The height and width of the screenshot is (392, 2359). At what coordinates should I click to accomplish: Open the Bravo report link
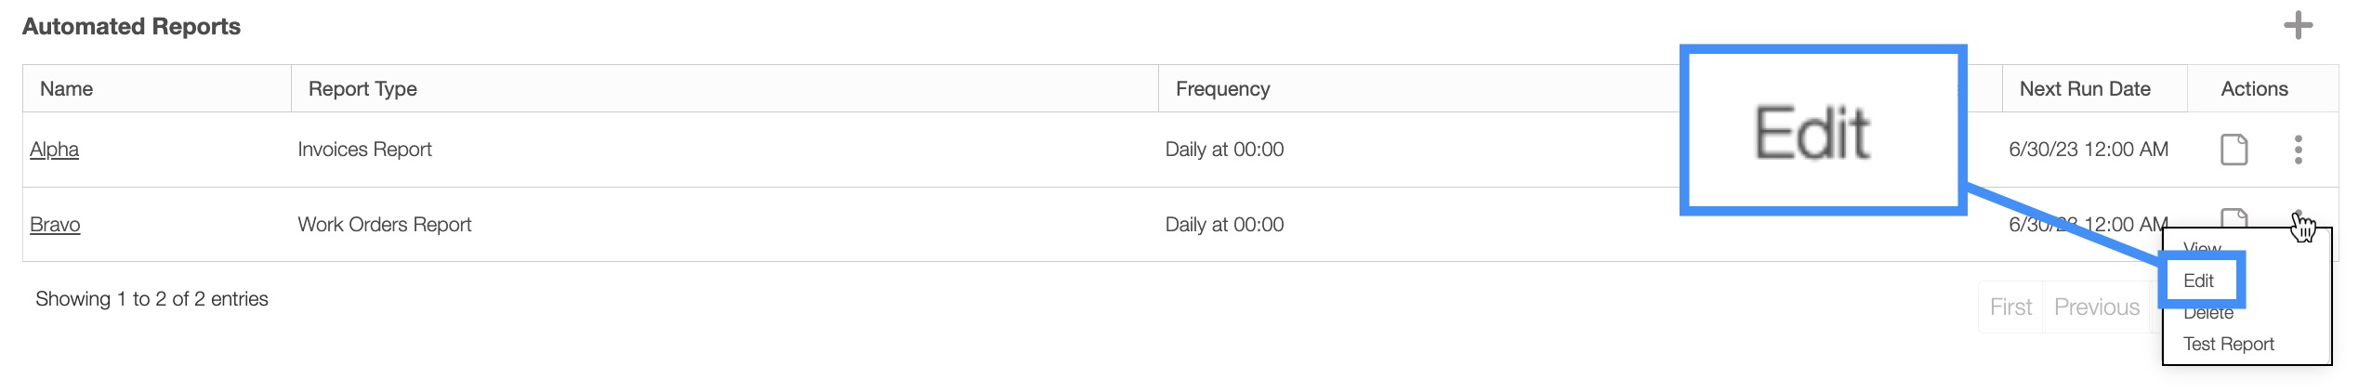click(55, 225)
